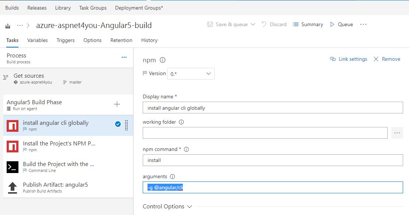
Task: Click the npm command input field
Action: pyautogui.click(x=273, y=160)
